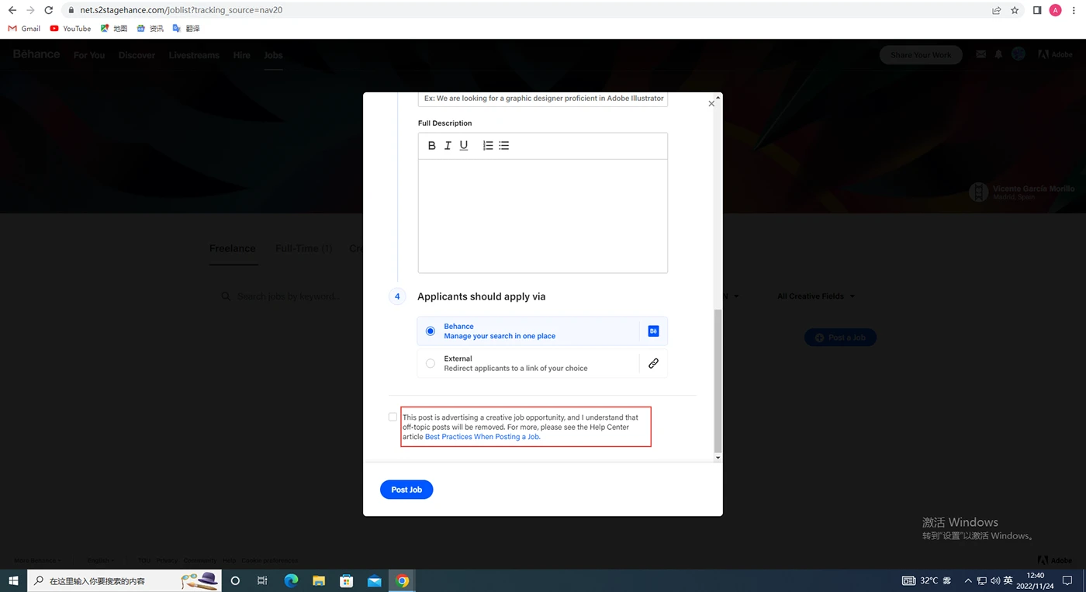Open Best Practices When Posting a Job link

482,437
